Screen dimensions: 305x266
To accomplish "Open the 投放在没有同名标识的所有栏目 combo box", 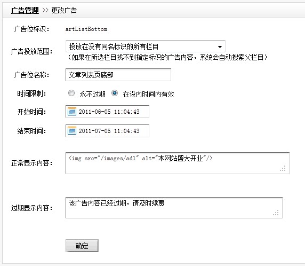I will [146, 46].
